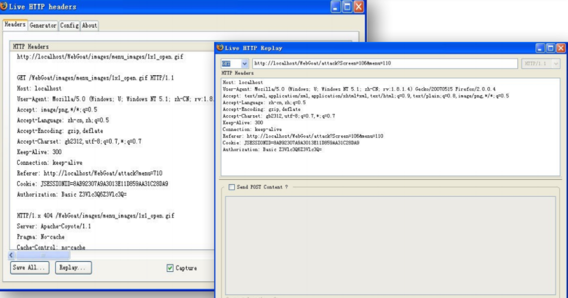This screenshot has width=568, height=298.
Task: Select the Authorization line in Replay window
Action: point(272,150)
